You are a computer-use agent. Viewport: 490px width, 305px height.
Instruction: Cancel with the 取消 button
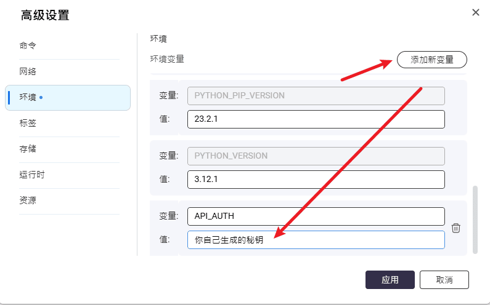coord(444,280)
